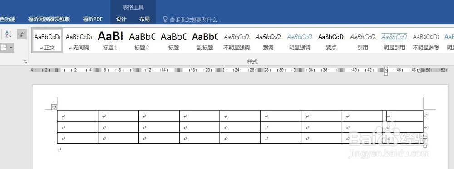
Task: Click the table Borders icon
Action: 4,48
